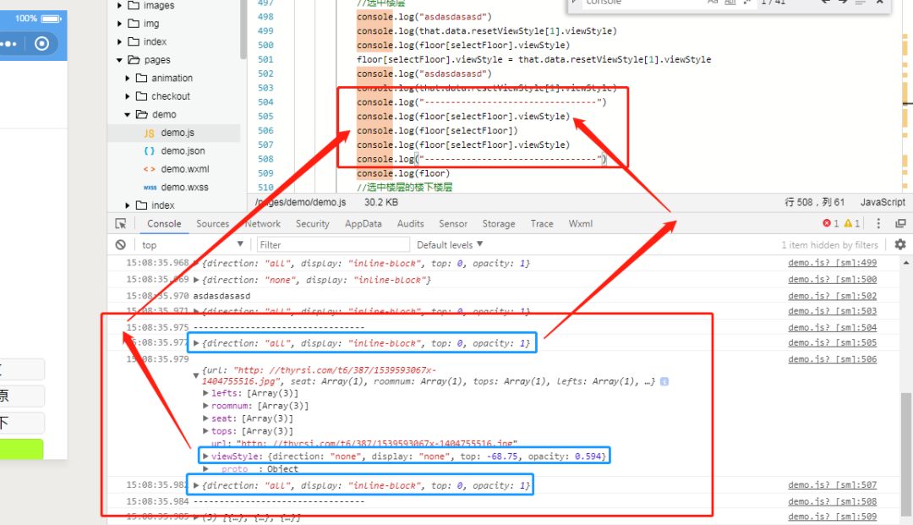Viewport: 913px width, 525px height.
Task: Collapse the demo folder arrow
Action: (x=128, y=115)
